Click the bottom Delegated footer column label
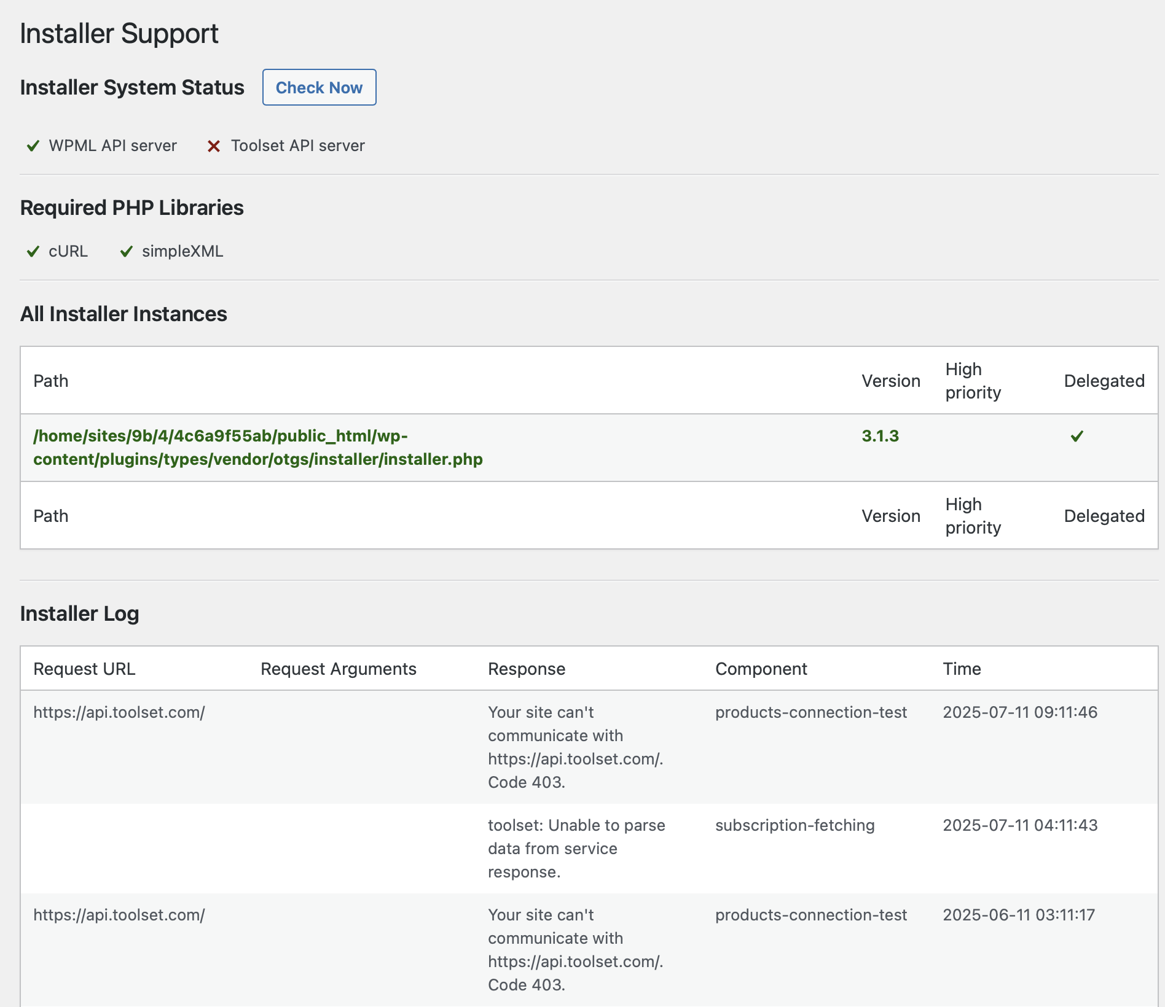Image resolution: width=1165 pixels, height=1007 pixels. (x=1104, y=516)
